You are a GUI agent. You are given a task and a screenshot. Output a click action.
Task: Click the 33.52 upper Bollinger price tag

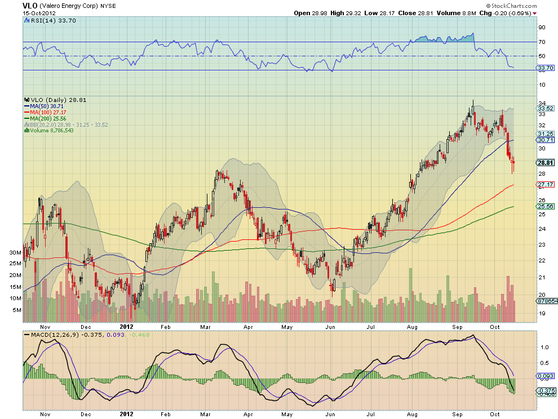pyautogui.click(x=545, y=109)
